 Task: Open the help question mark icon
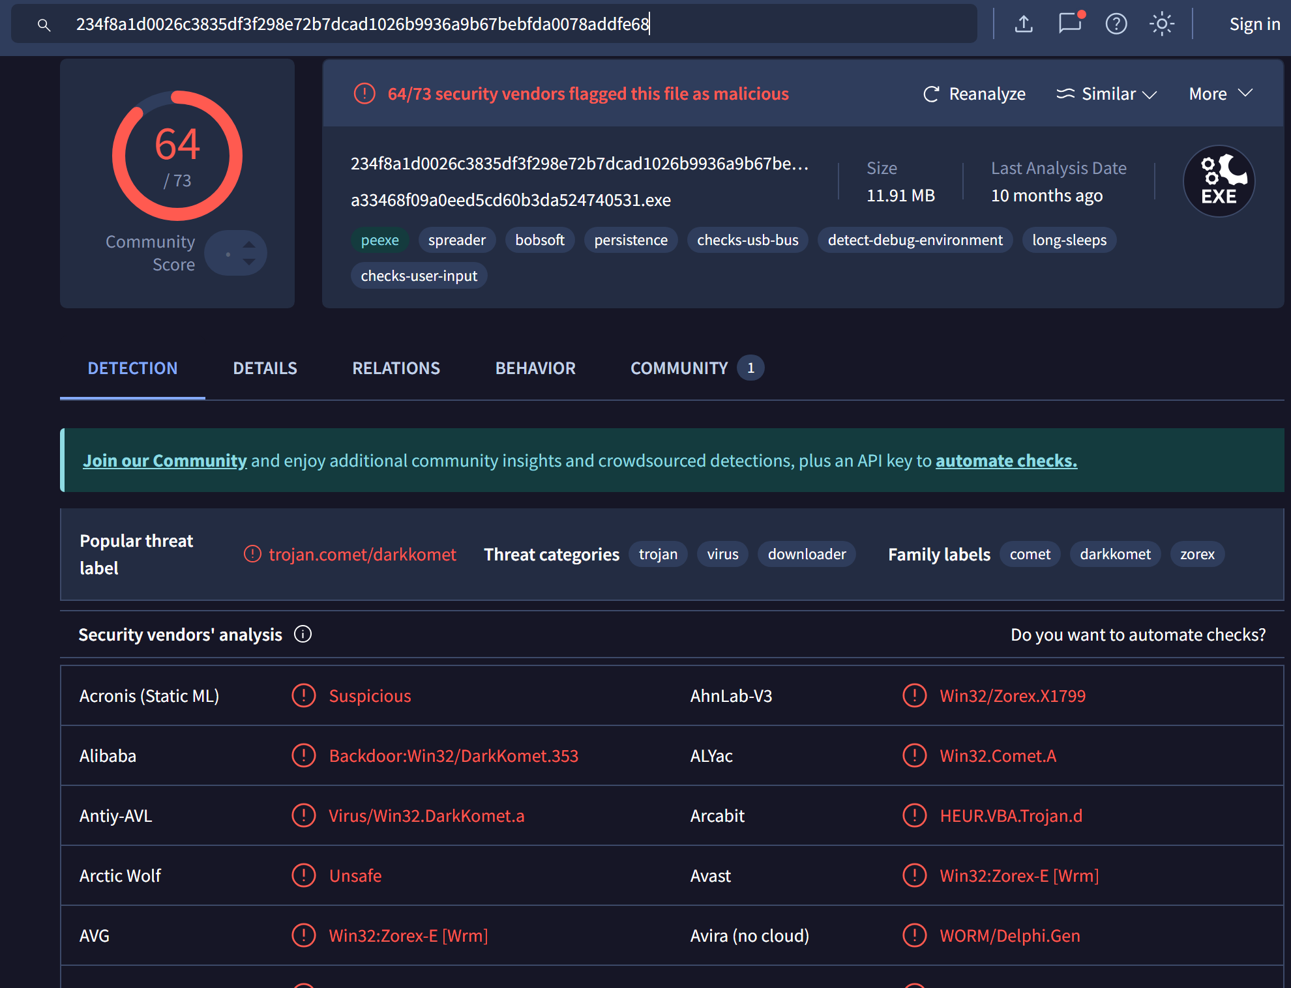click(x=1116, y=24)
